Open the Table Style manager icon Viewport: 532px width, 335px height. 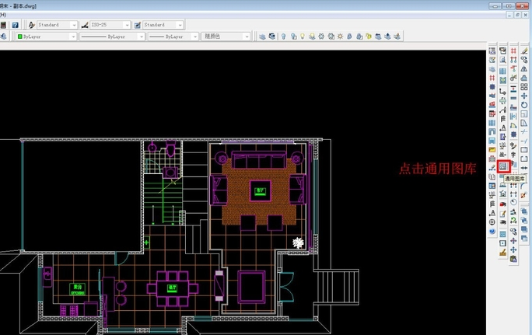138,25
